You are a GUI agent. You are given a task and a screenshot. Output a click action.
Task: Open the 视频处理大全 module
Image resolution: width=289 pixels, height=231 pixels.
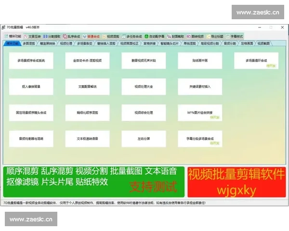coord(144,87)
